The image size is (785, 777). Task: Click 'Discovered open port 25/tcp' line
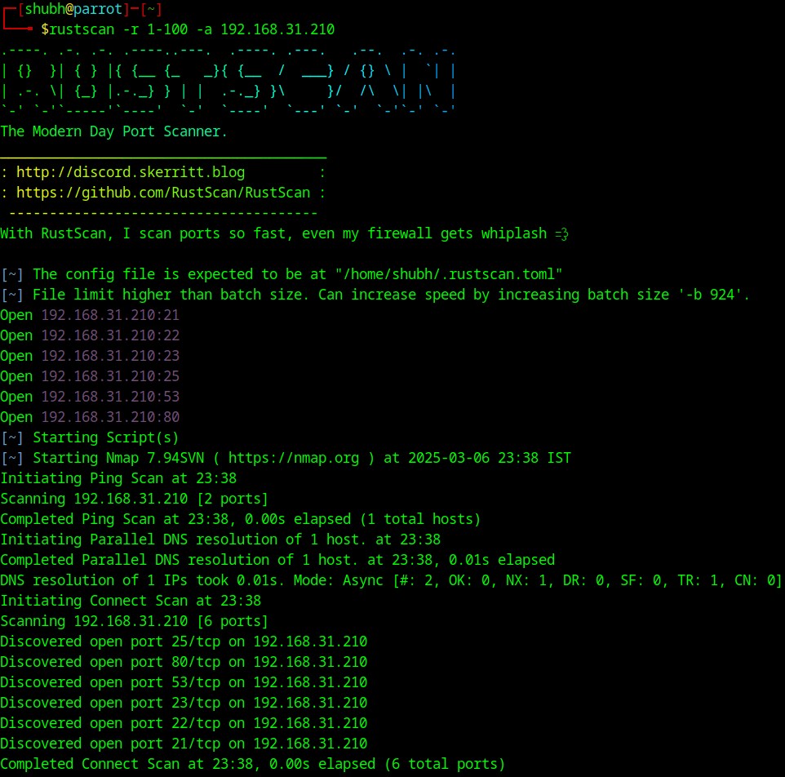click(184, 642)
